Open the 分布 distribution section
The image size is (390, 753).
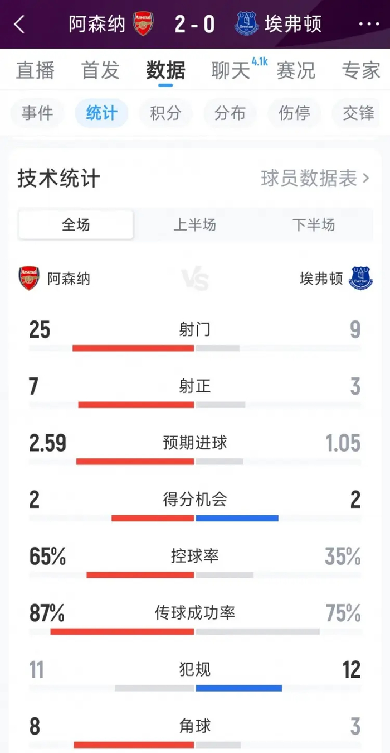230,113
